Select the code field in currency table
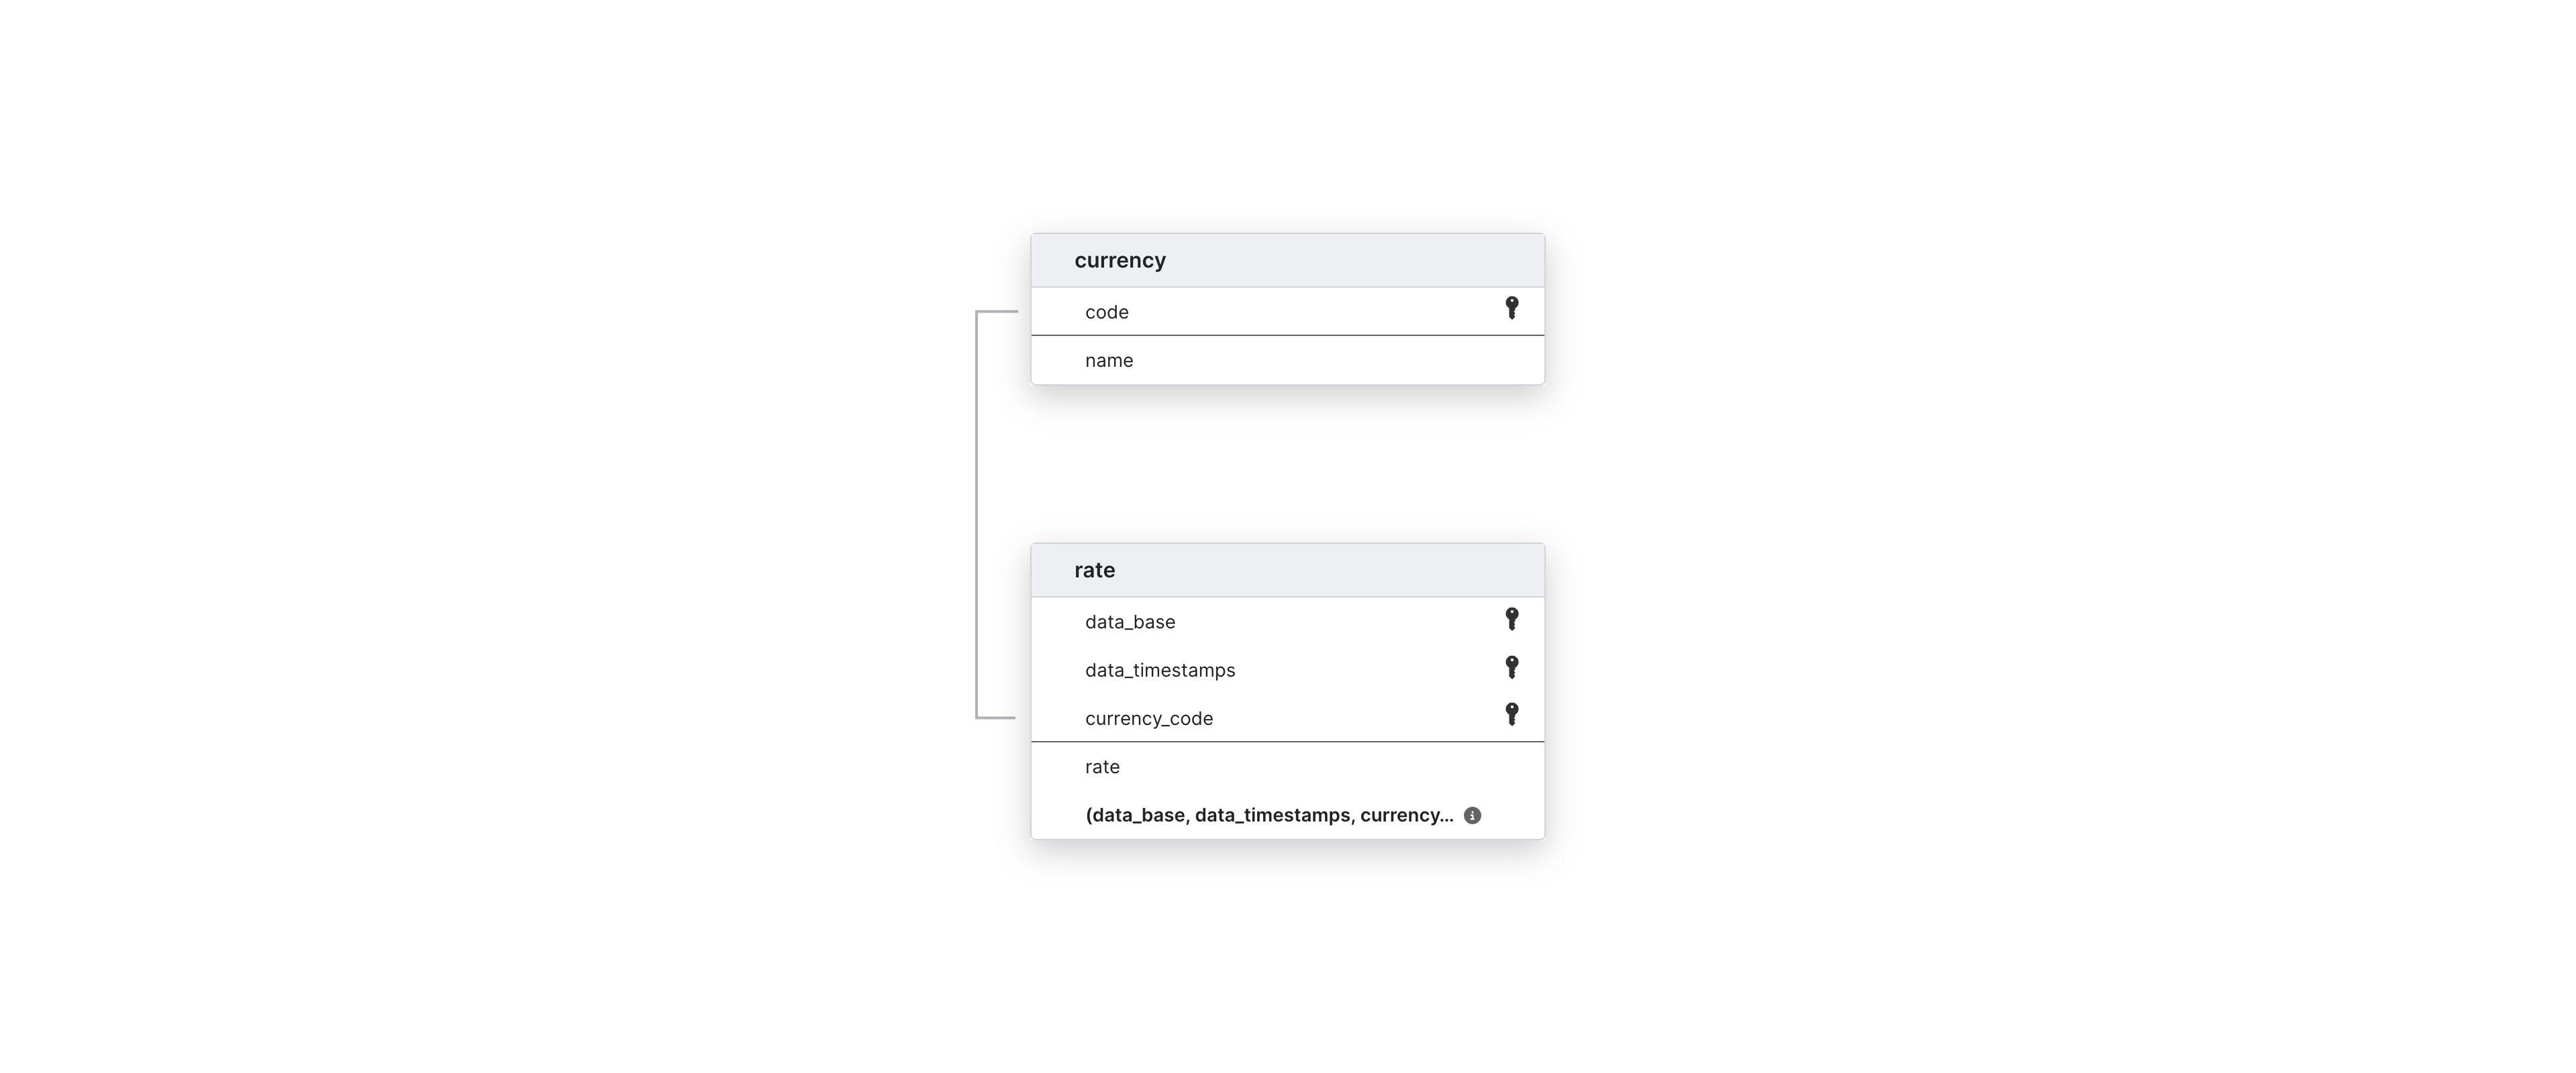The height and width of the screenshot is (1073, 2576). coord(1287,310)
